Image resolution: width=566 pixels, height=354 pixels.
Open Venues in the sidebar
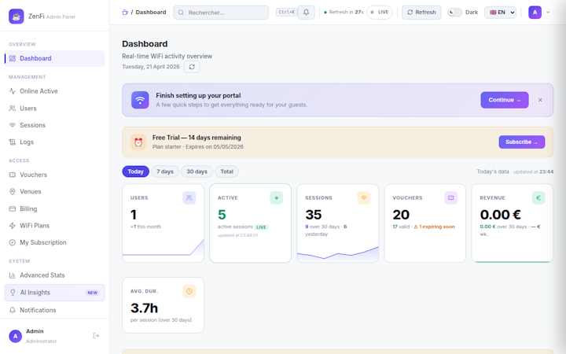tap(54, 191)
